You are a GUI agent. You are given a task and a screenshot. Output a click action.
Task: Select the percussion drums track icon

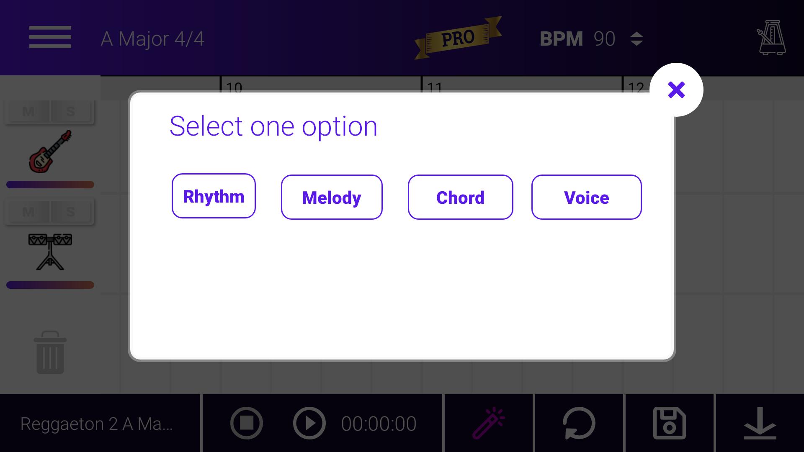click(x=50, y=252)
